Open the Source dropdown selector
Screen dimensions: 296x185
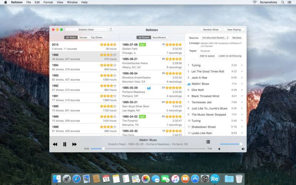pos(215,38)
